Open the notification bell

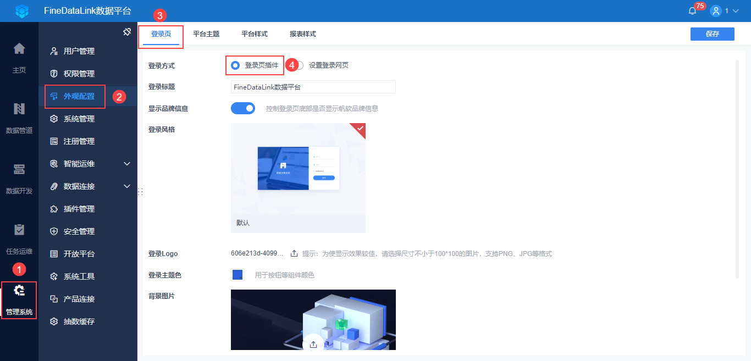point(692,10)
